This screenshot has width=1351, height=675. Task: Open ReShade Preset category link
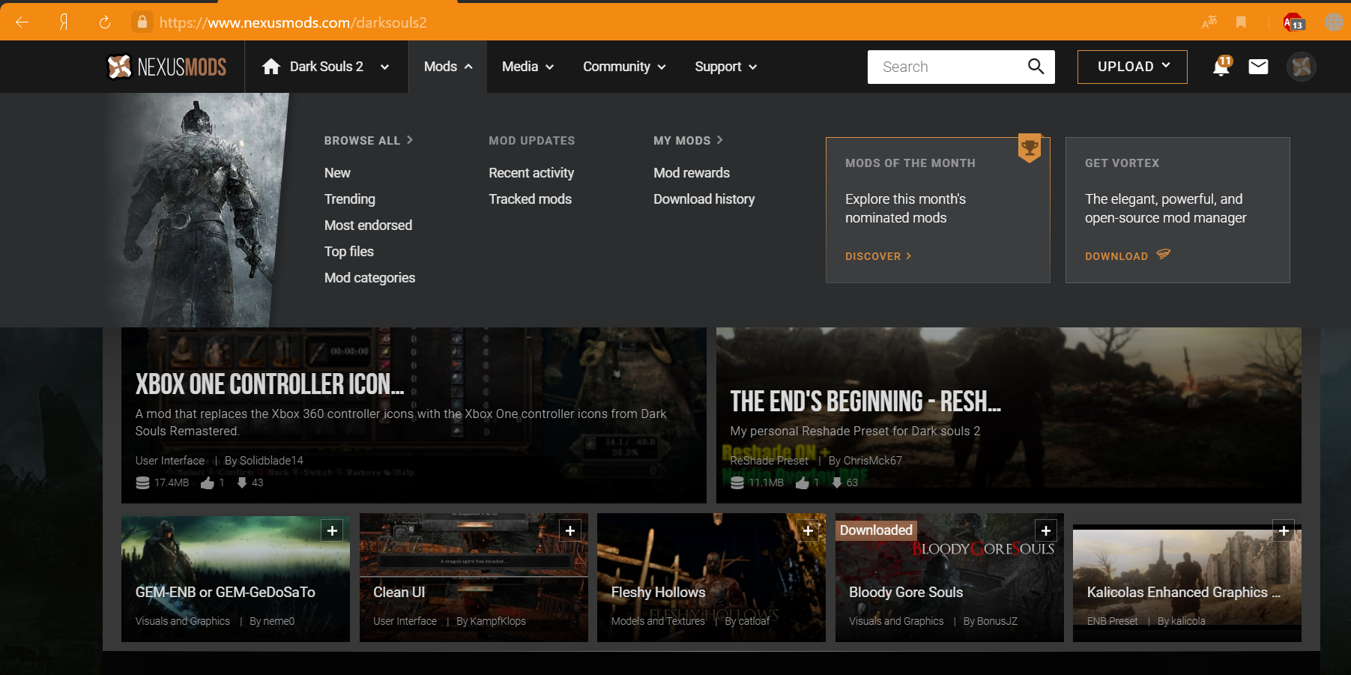pyautogui.click(x=769, y=461)
